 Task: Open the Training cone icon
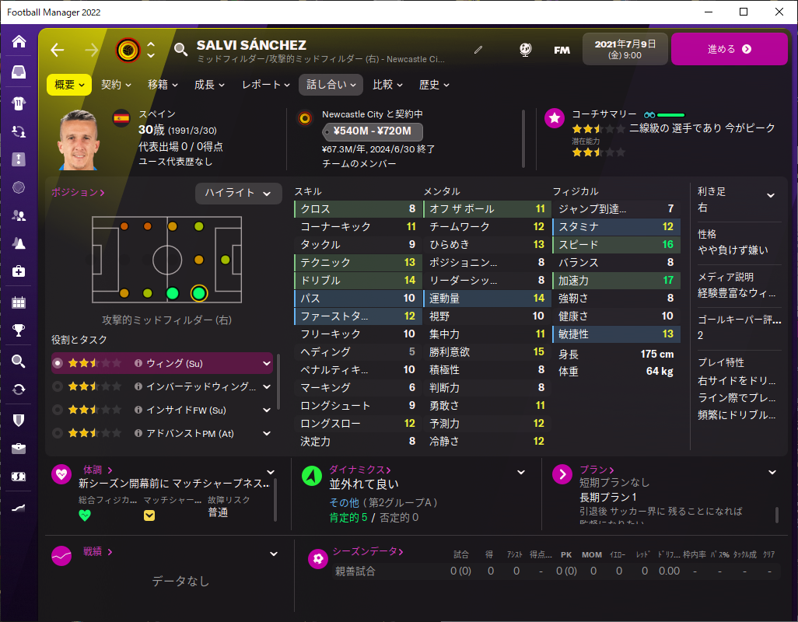[x=19, y=243]
